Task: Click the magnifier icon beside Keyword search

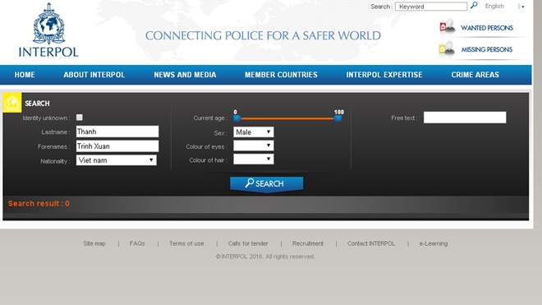Action: (x=474, y=6)
